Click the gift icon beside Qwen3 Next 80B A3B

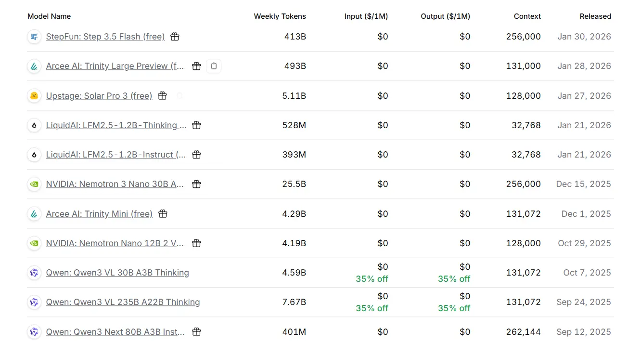pyautogui.click(x=196, y=332)
